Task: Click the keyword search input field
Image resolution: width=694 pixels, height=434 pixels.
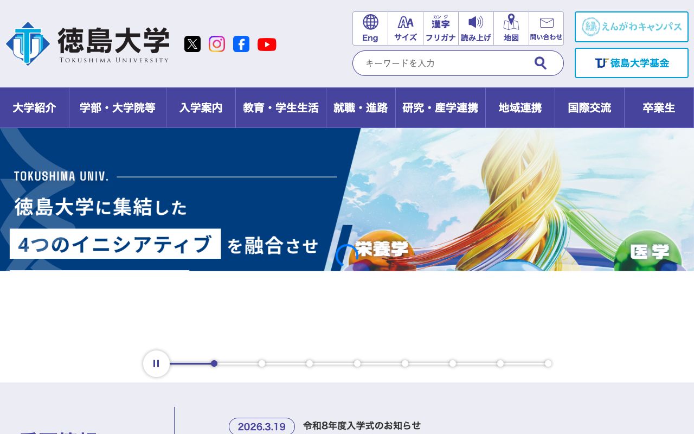Action: (x=445, y=63)
